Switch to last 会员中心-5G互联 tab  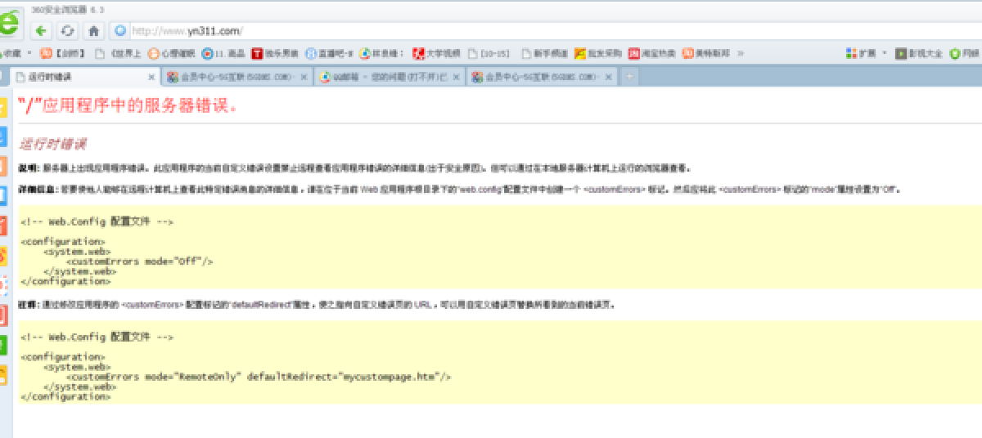click(x=542, y=77)
